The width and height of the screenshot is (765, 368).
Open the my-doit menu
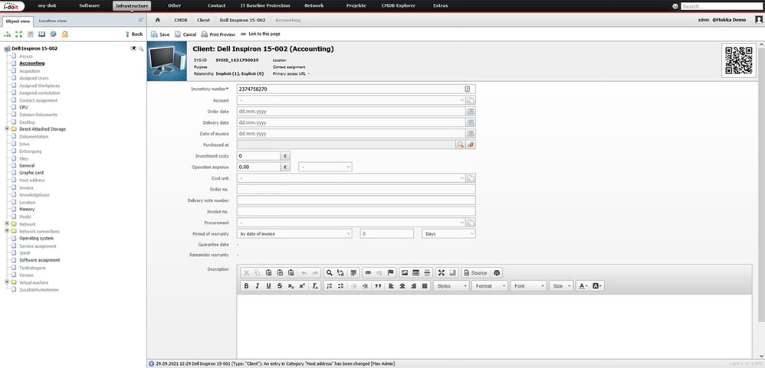[47, 6]
